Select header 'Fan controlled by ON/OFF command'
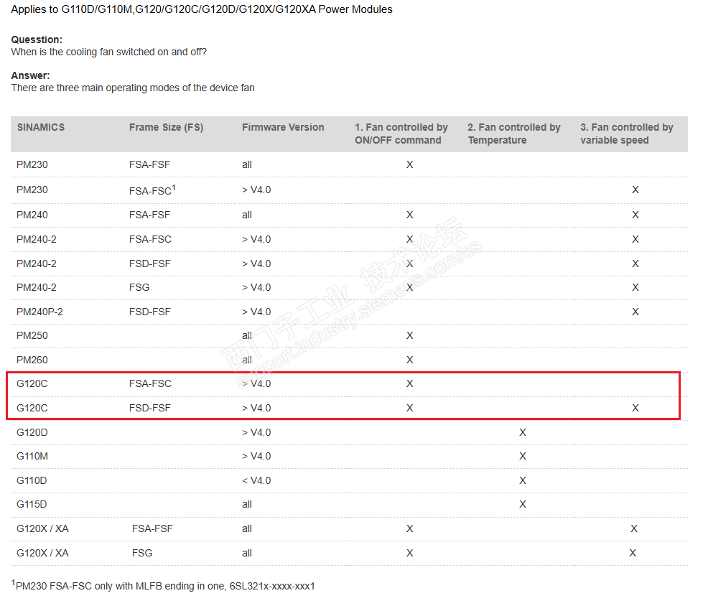 coord(401,134)
